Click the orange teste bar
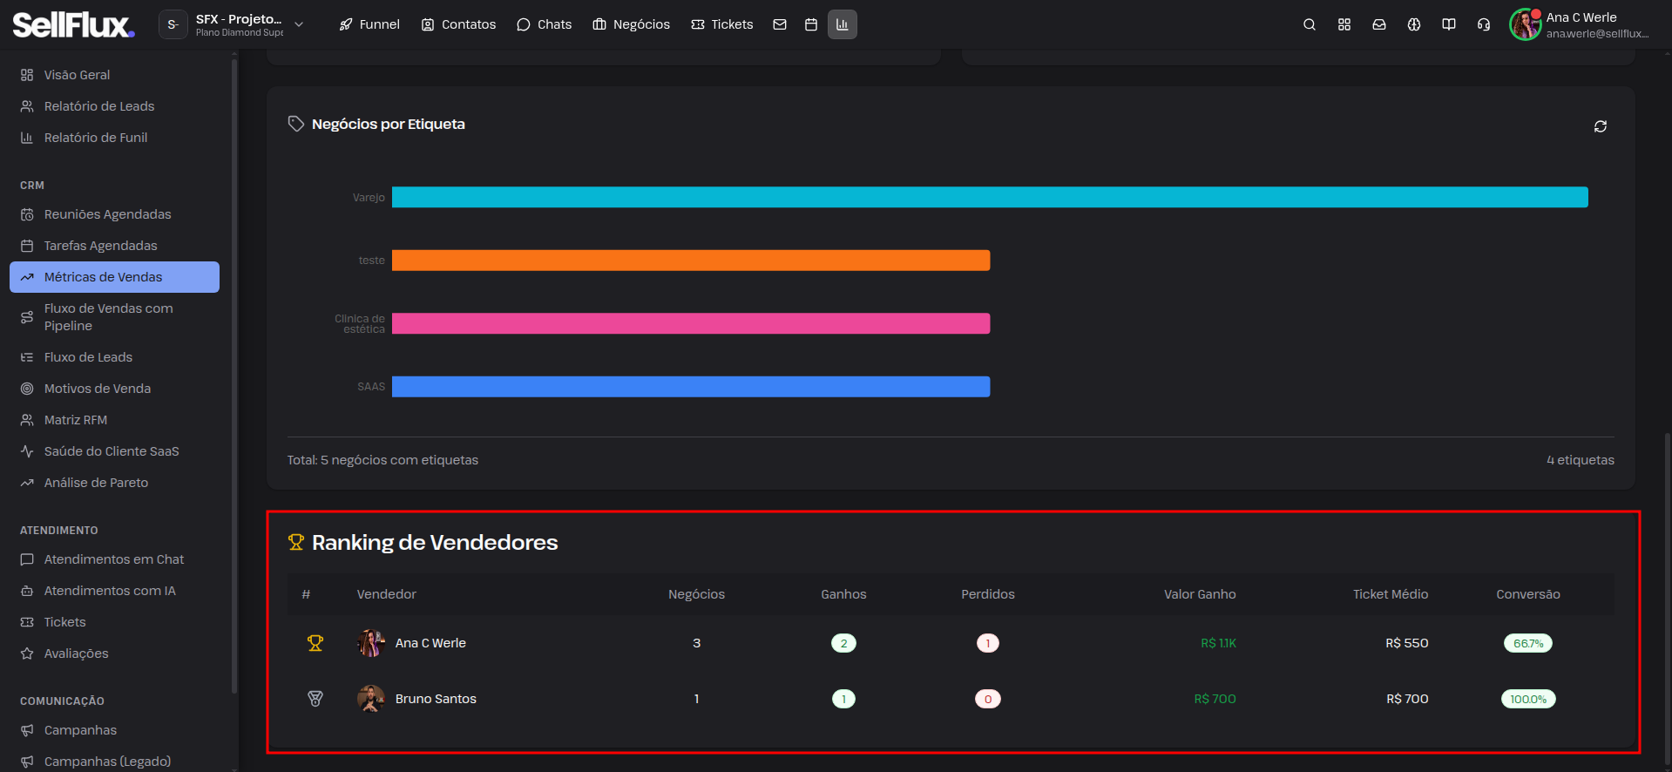Viewport: 1672px width, 772px height. (x=691, y=261)
